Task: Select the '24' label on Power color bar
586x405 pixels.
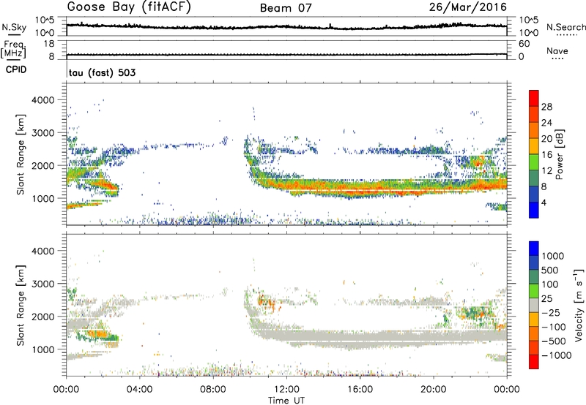Action: click(x=546, y=123)
